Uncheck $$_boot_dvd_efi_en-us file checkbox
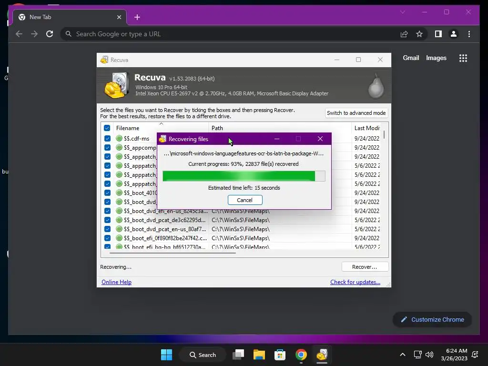The image size is (488, 366). click(107, 211)
